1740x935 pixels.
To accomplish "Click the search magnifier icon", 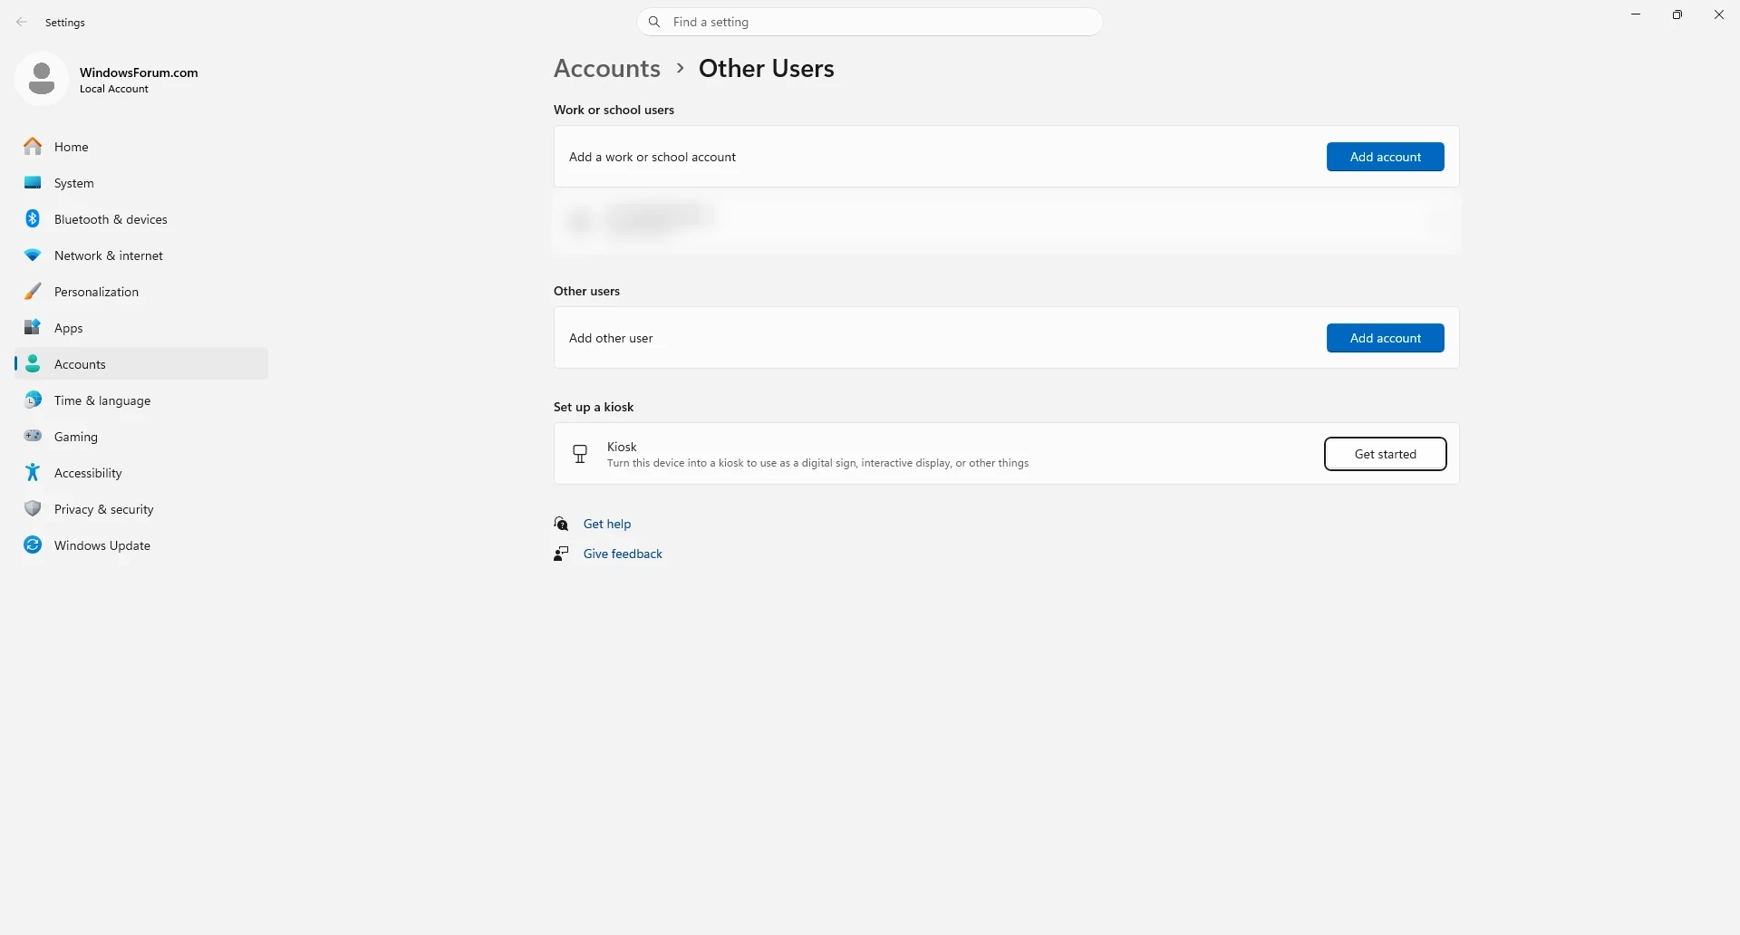I will click(x=654, y=22).
